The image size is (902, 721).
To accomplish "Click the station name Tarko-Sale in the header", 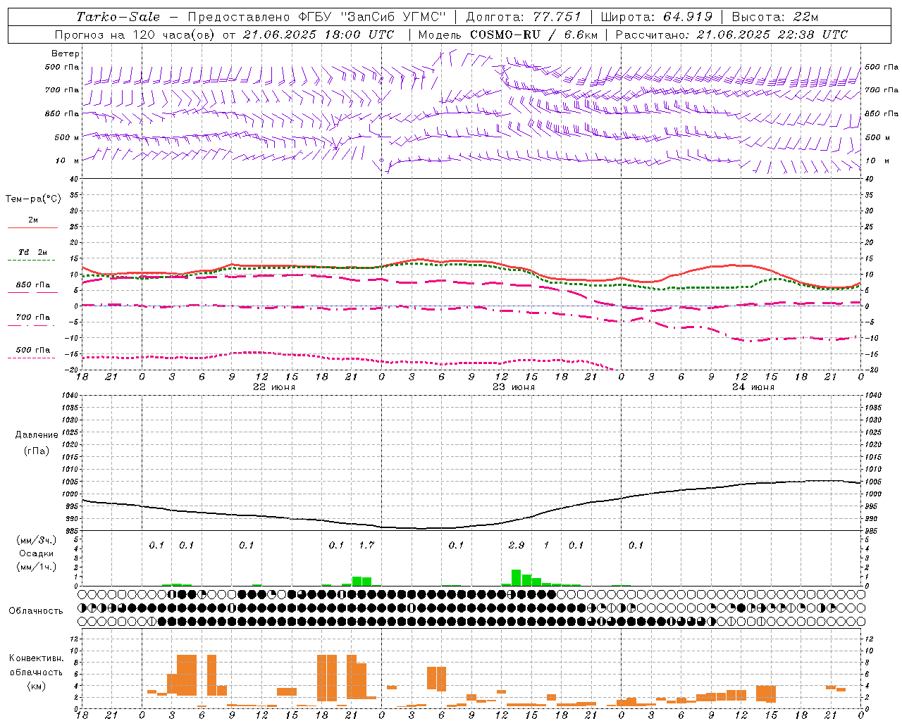I will (x=118, y=17).
